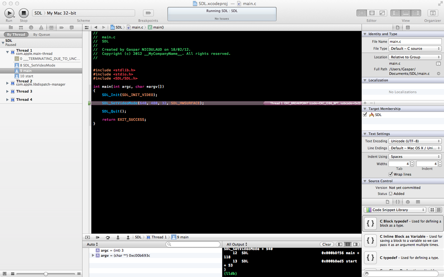Screen dimensions: 444x277
Task: Toggle SDL target membership checkbox
Action: click(365, 114)
